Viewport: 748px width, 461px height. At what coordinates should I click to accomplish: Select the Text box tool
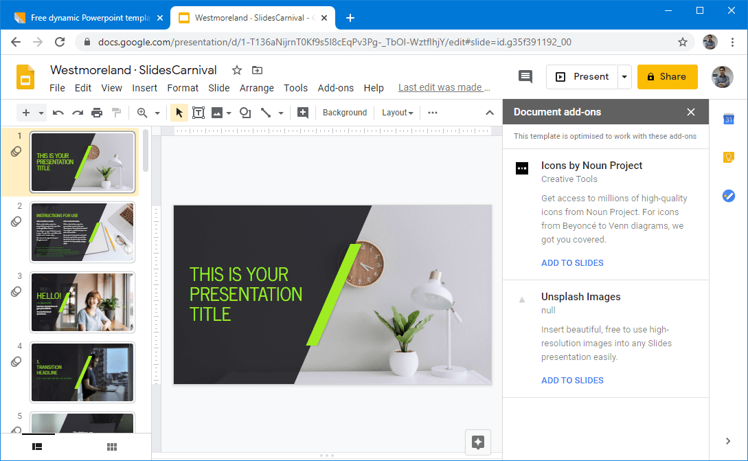199,112
